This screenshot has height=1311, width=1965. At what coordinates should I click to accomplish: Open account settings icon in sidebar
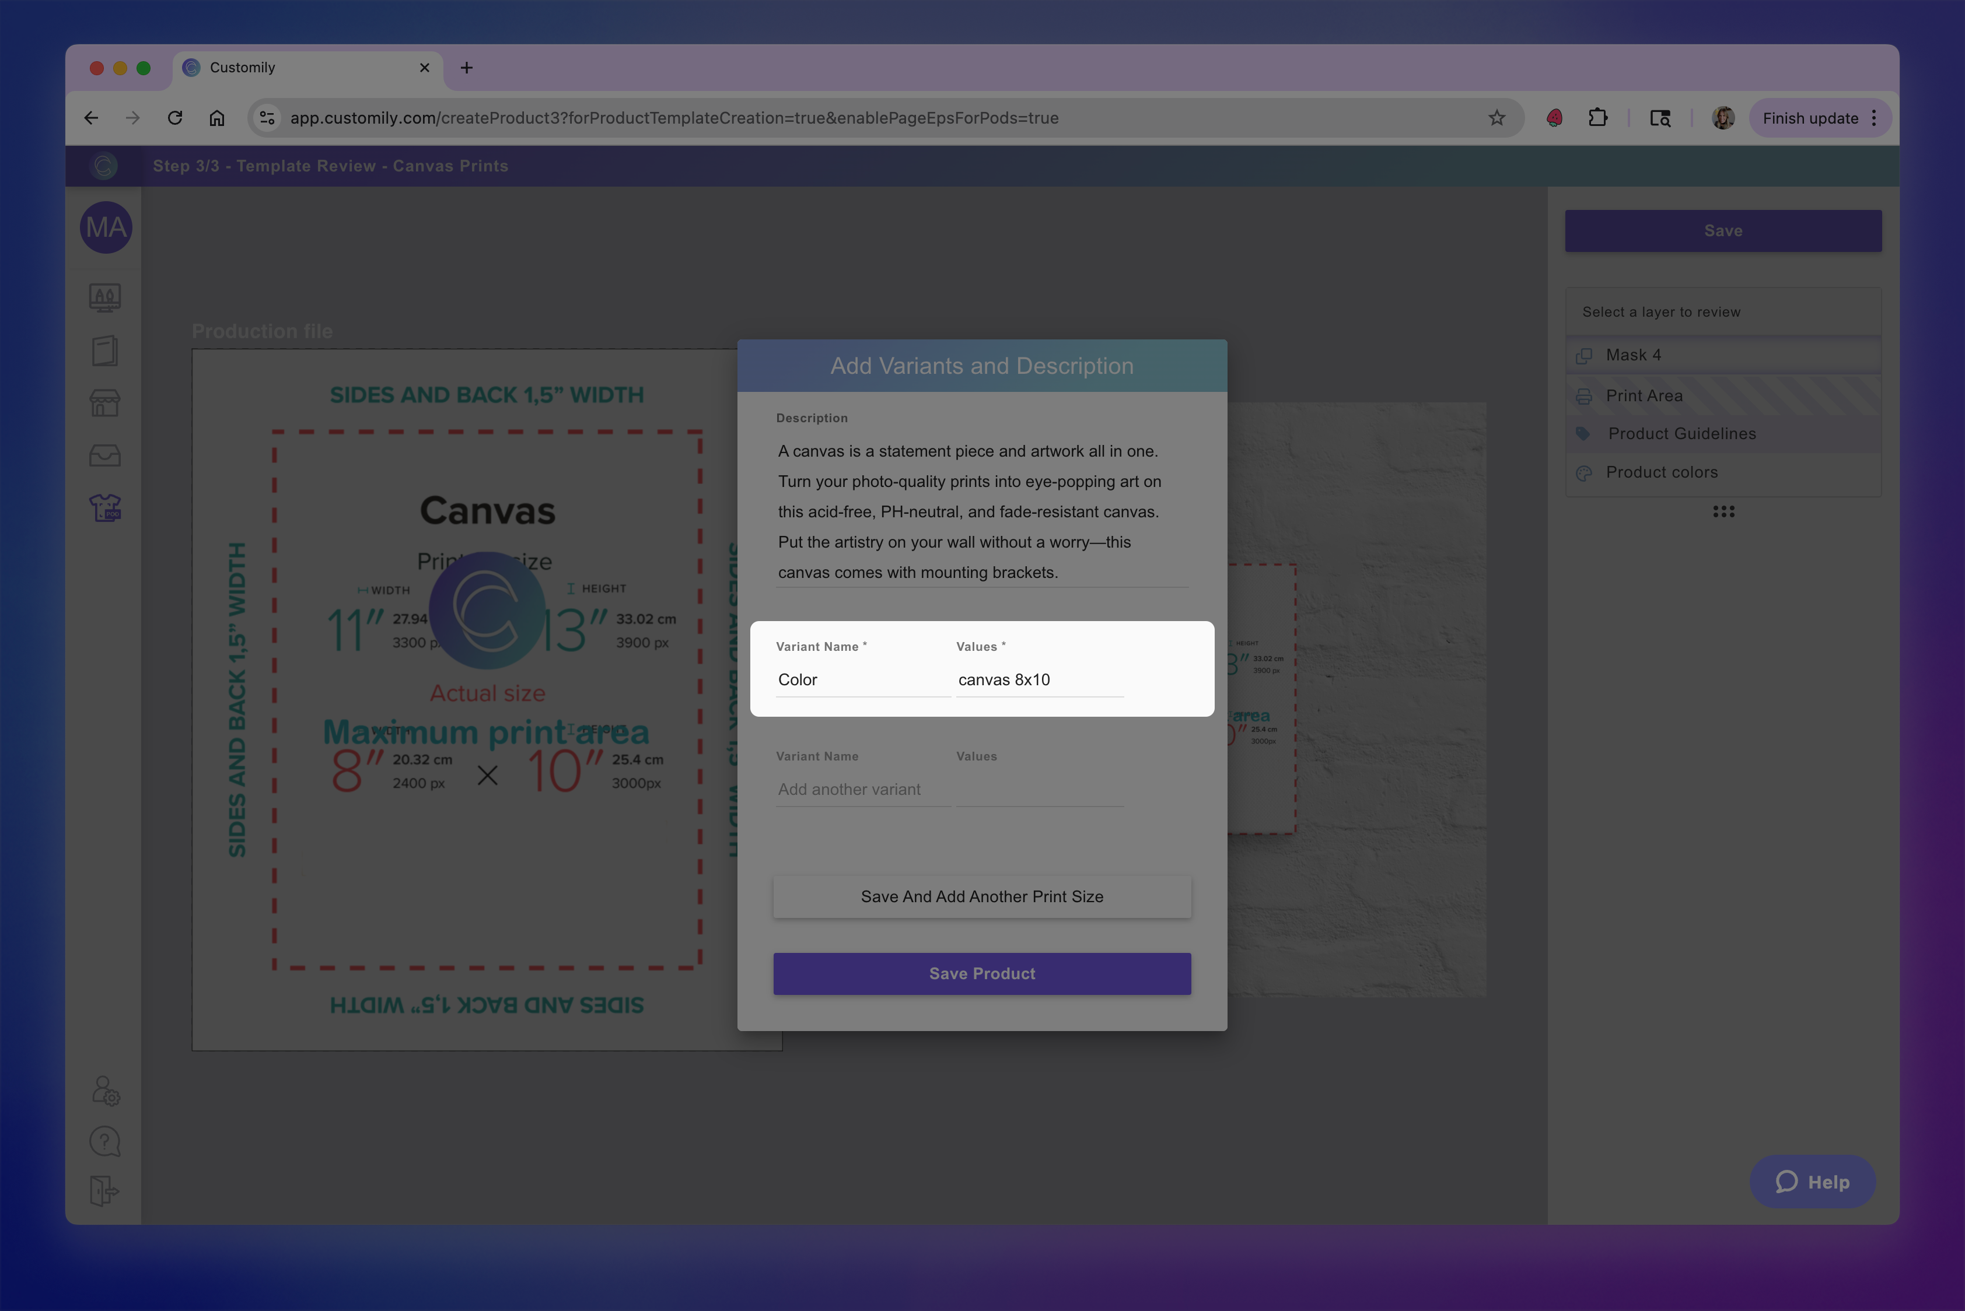click(106, 1091)
